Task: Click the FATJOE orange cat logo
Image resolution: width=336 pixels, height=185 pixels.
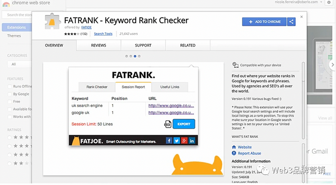Action: point(75,141)
